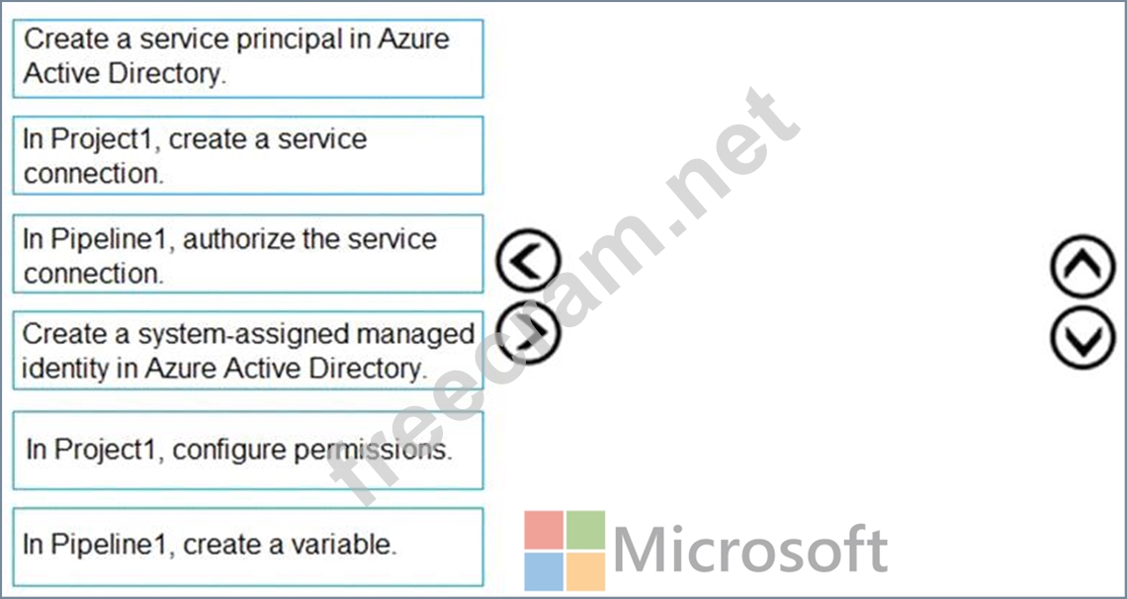Click the yellow square of Microsoft logo
This screenshot has width=1127, height=599.
click(x=585, y=571)
